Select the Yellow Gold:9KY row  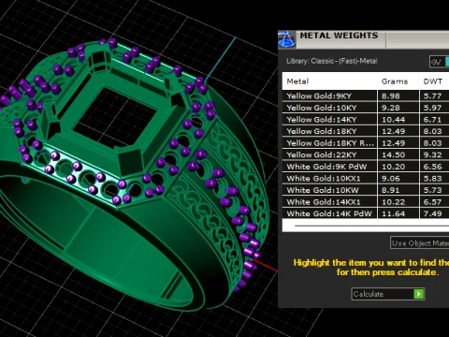[366, 96]
